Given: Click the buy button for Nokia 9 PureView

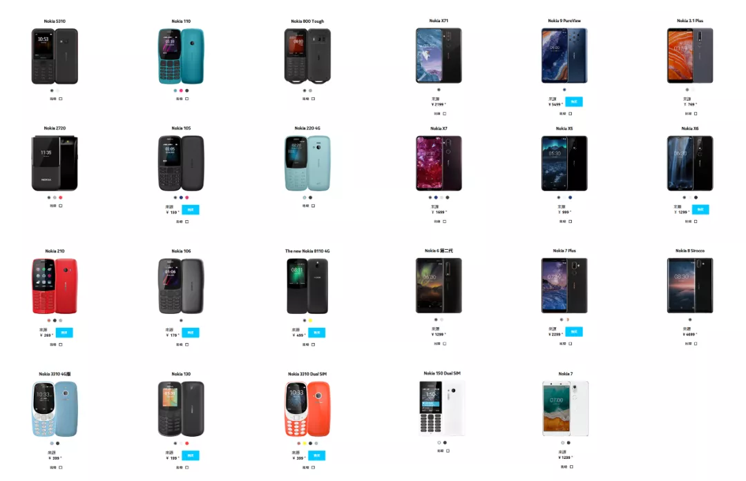Looking at the screenshot, I should (x=574, y=101).
